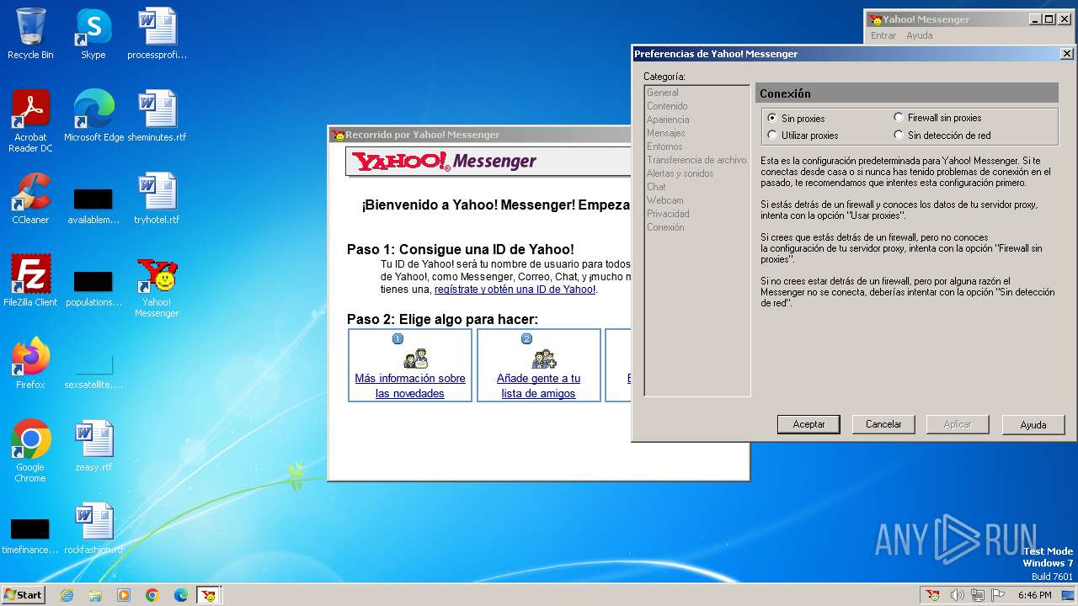Launch the CCleaner desktop shortcut

[x=30, y=198]
